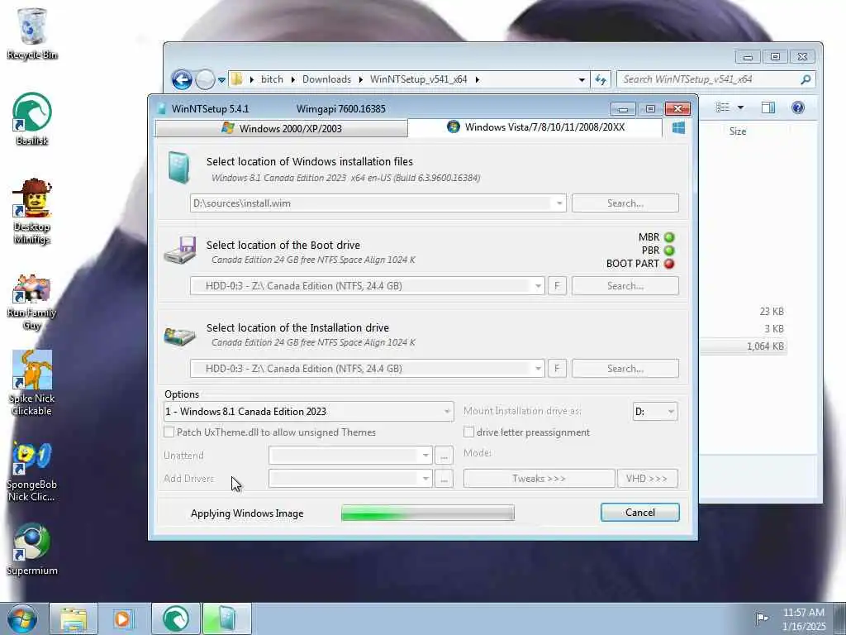Browse for Unattend file with ... button
The width and height of the screenshot is (846, 635).
click(x=444, y=456)
